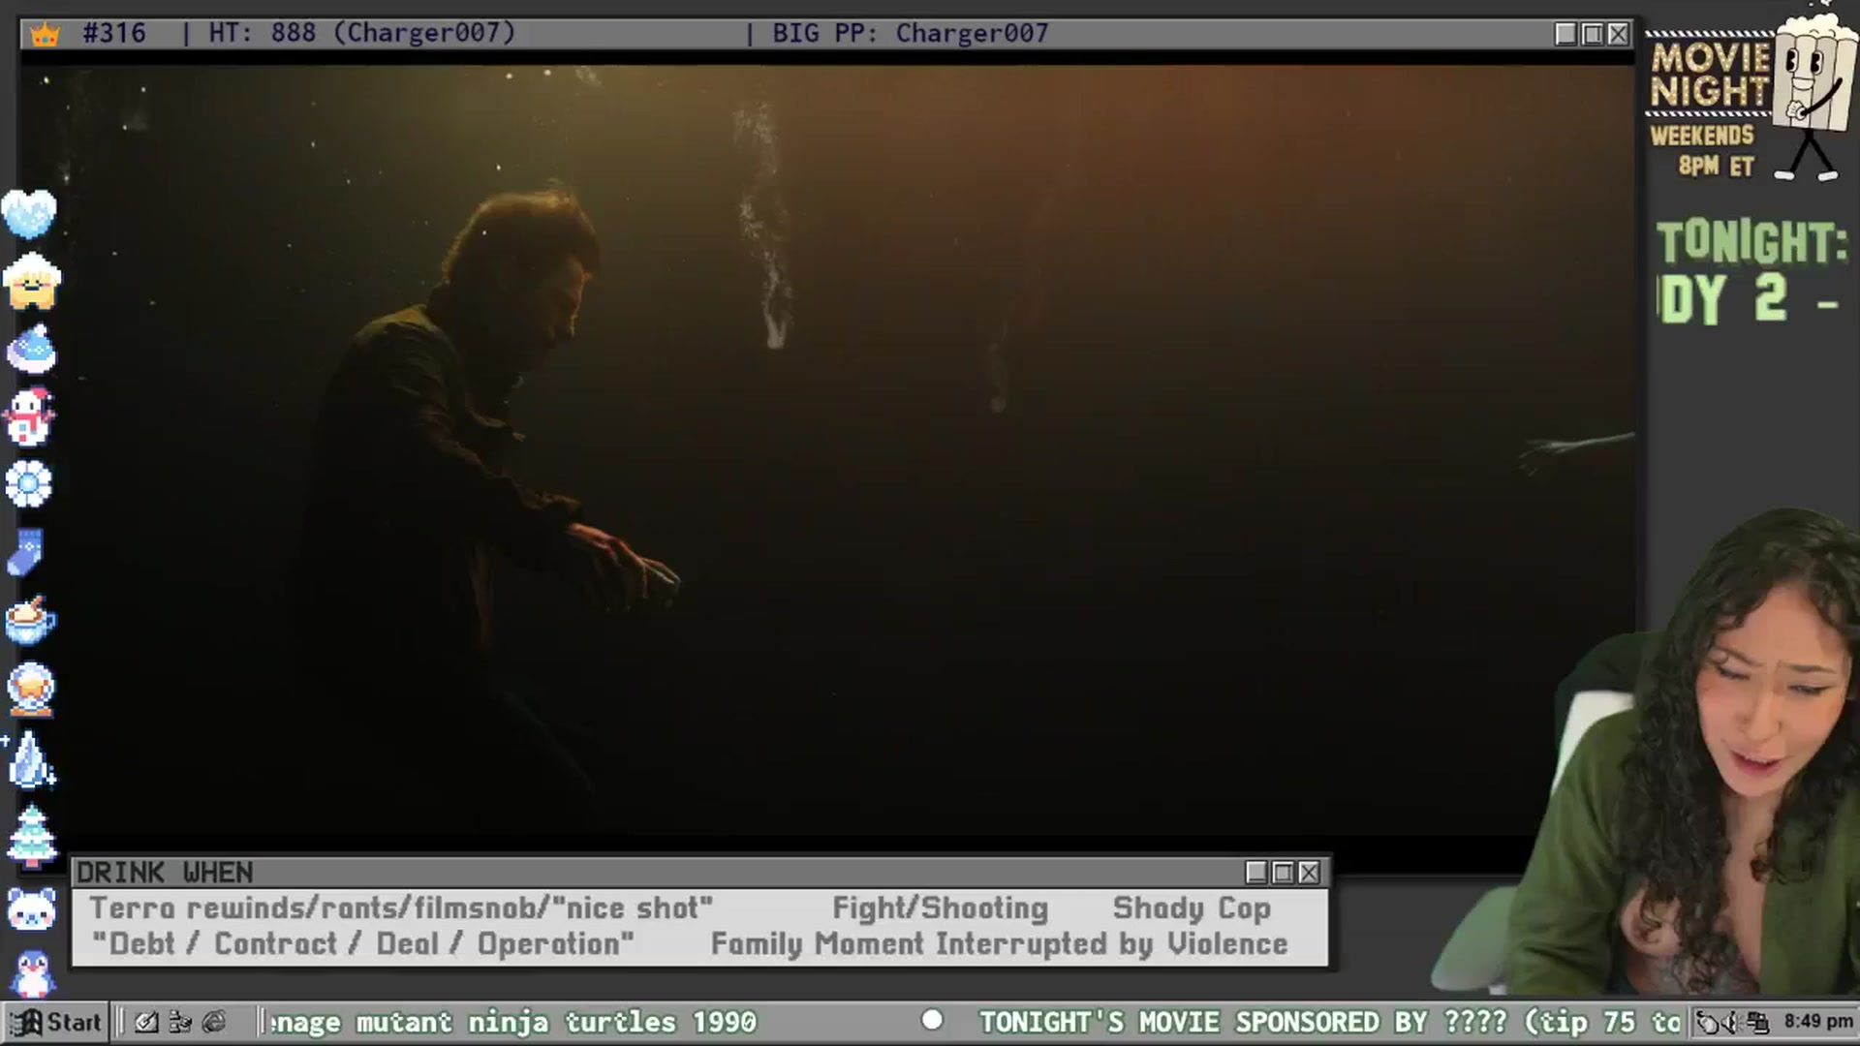Click the 'Shady Cop' drink rule
This screenshot has height=1046, width=1860.
(1192, 908)
